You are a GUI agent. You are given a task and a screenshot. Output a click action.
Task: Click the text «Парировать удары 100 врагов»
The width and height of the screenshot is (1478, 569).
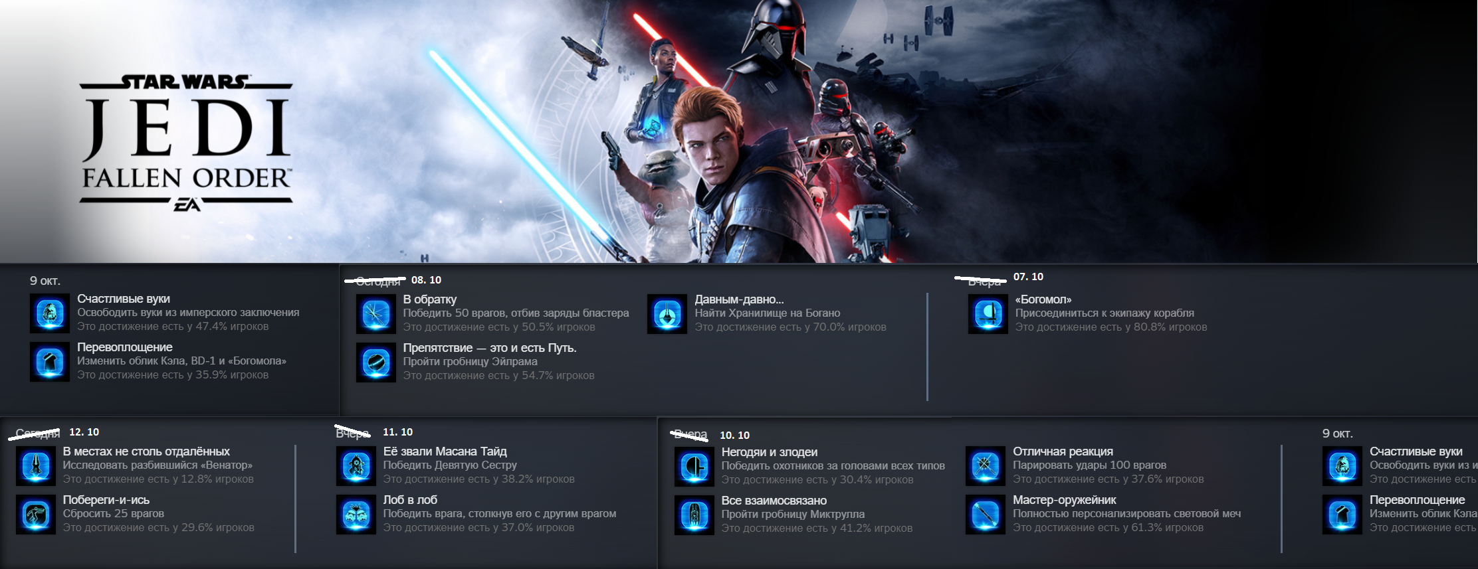(1090, 465)
